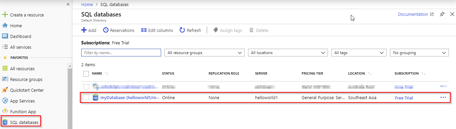456x129 pixels.
Task: Click the SQL databases sidebar icon
Action: [x=5, y=122]
